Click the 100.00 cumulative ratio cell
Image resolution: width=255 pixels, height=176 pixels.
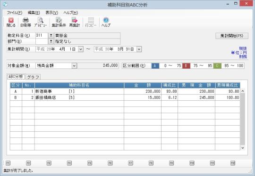click(x=228, y=97)
